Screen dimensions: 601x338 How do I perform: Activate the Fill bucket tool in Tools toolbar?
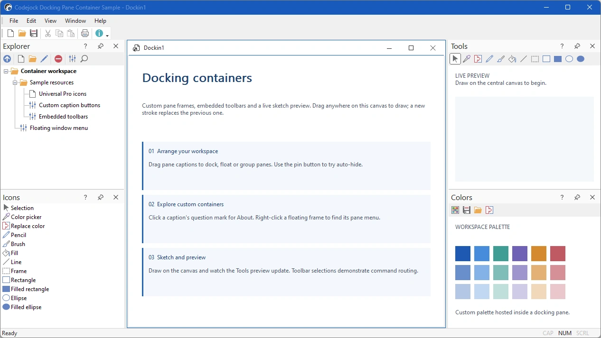coord(512,59)
